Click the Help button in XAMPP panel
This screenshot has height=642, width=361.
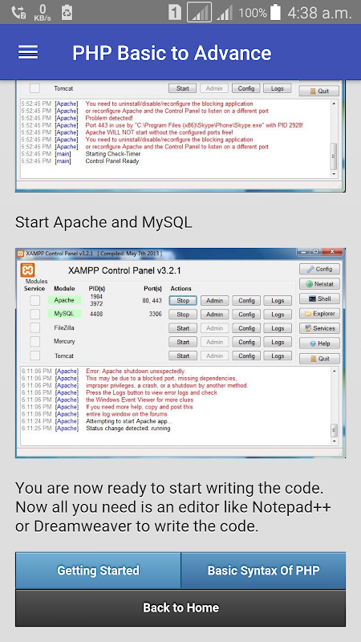319,343
